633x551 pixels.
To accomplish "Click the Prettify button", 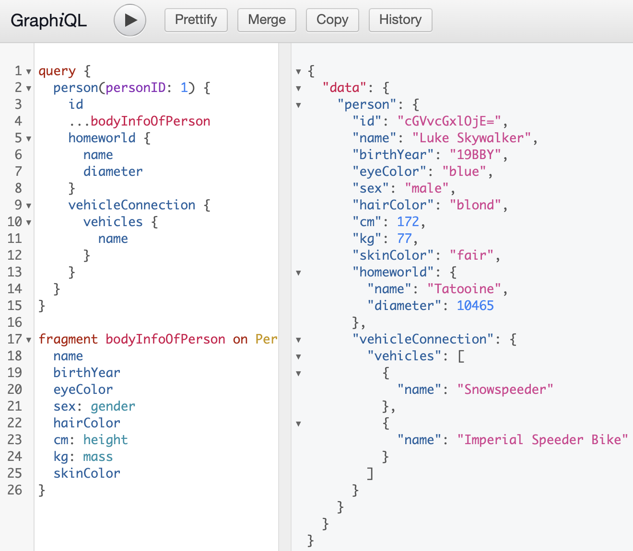I will pyautogui.click(x=196, y=20).
